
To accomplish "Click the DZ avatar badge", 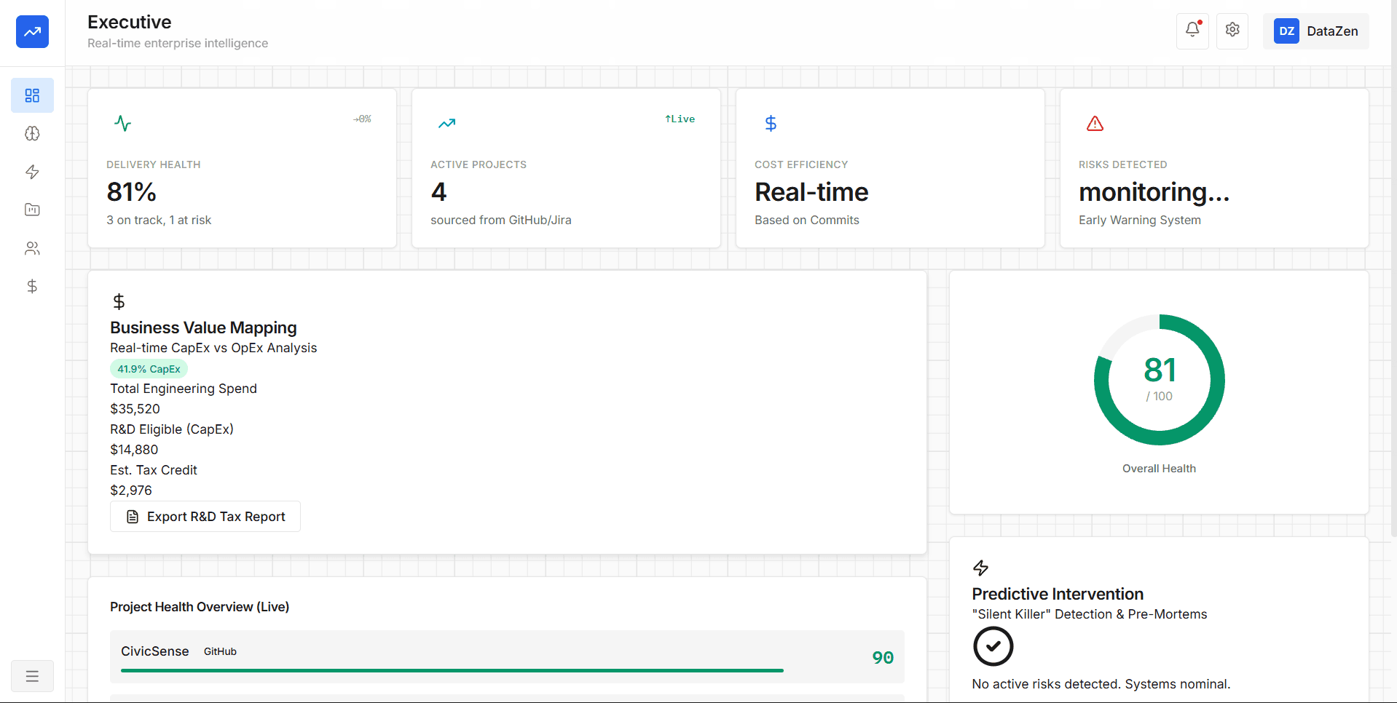I will 1286,31.
